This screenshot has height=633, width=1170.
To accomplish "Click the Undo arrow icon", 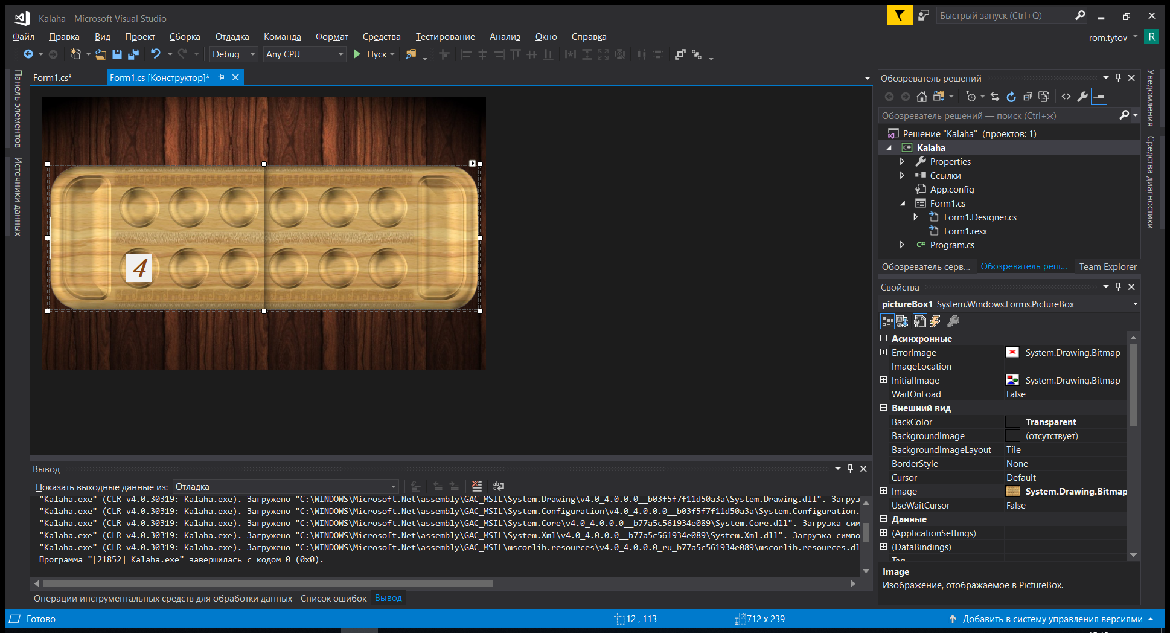I will pyautogui.click(x=156, y=54).
